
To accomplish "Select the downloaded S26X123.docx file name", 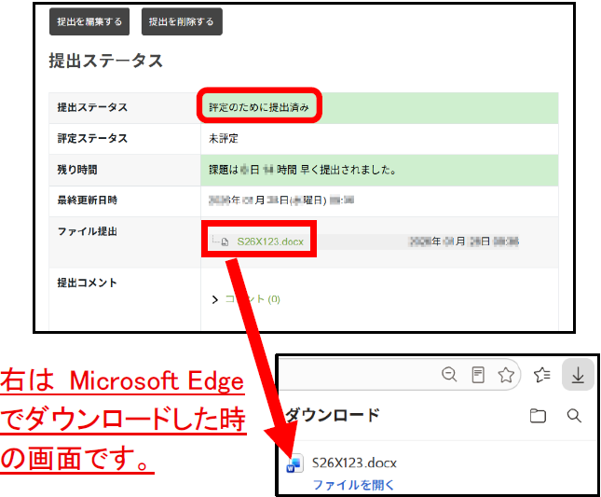I will coord(354,462).
